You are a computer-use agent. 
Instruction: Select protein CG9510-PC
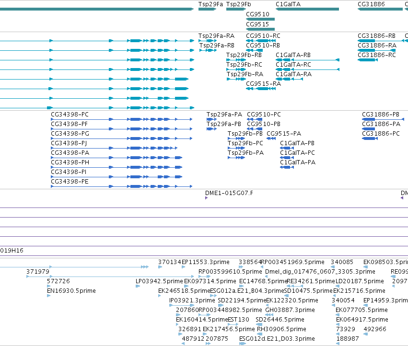click(264, 115)
